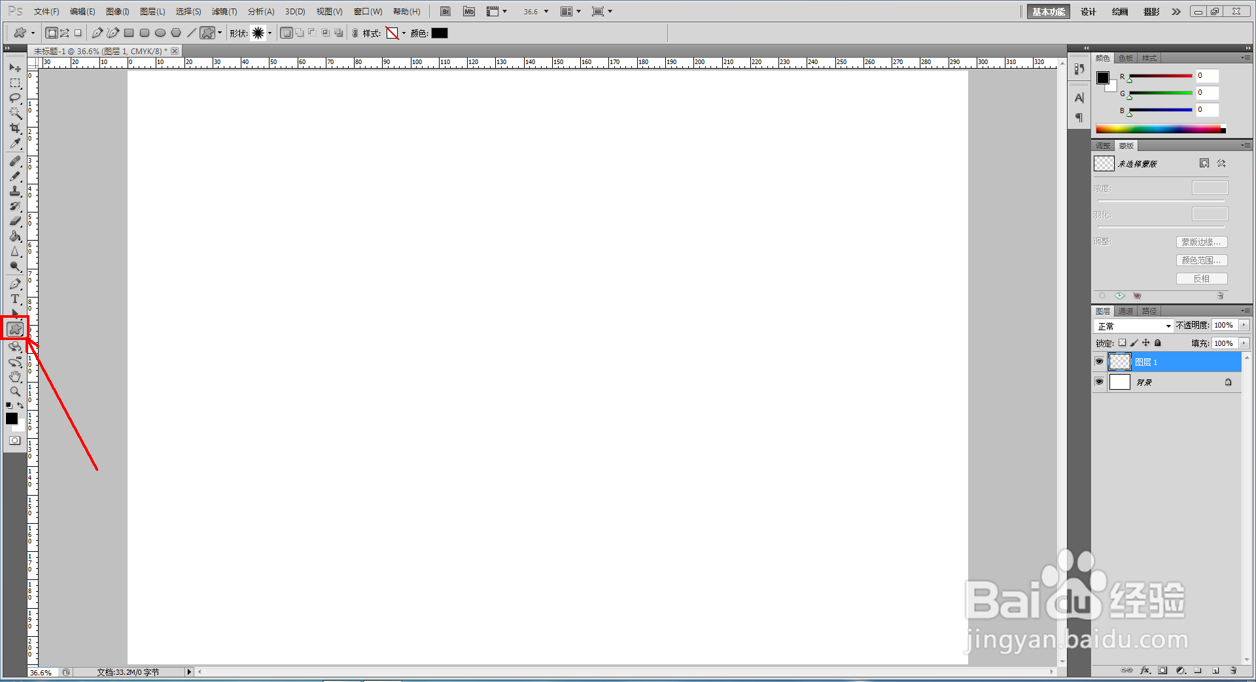Toggle visibility of 背景 layer
Viewport: 1256px width, 682px height.
click(1100, 382)
